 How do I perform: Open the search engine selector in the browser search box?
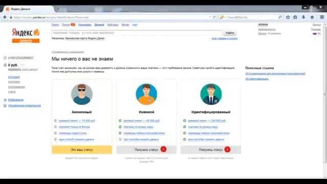click(223, 17)
